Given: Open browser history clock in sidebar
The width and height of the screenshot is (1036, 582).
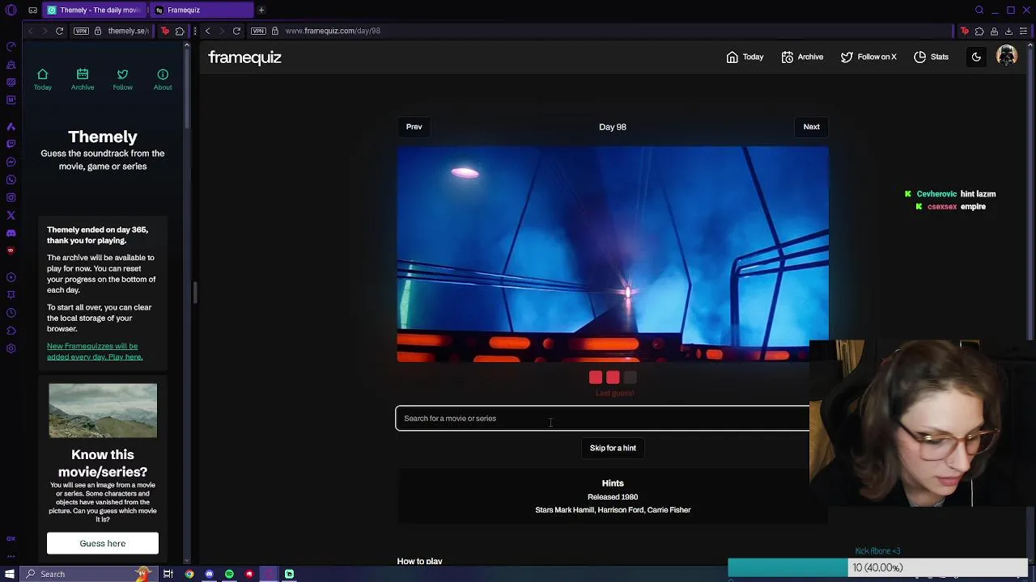Looking at the screenshot, I should pos(11,313).
